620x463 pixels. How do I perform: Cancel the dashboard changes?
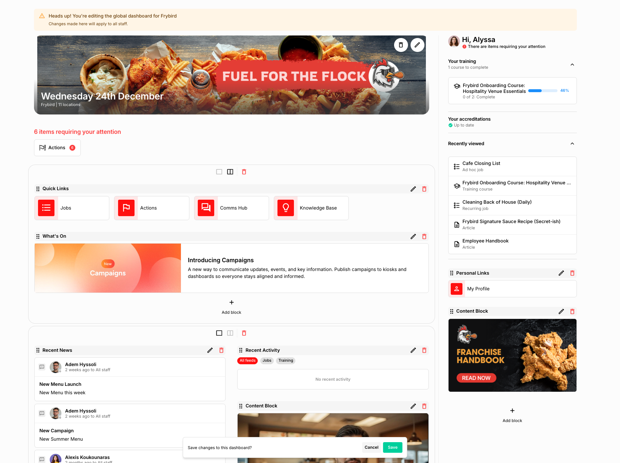[371, 448]
